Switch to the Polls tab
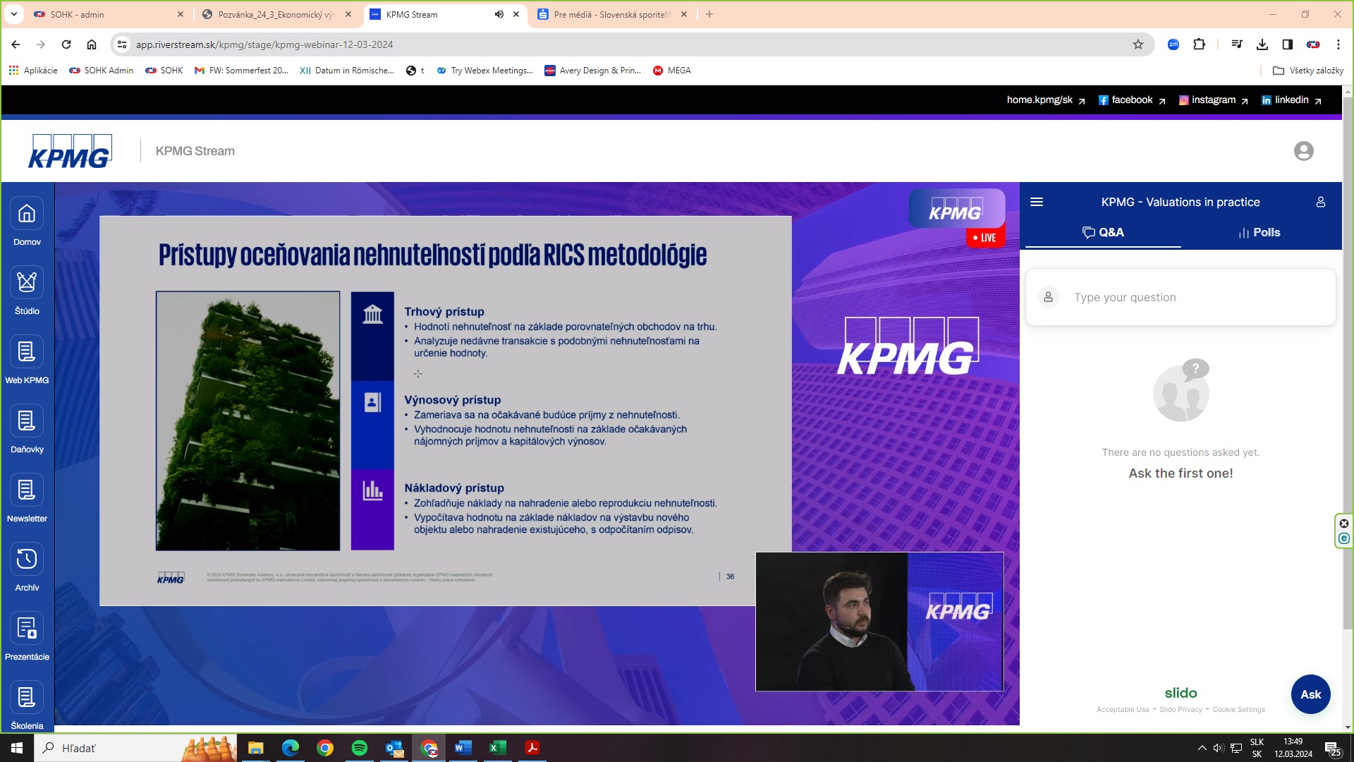The image size is (1354, 762). click(x=1260, y=233)
